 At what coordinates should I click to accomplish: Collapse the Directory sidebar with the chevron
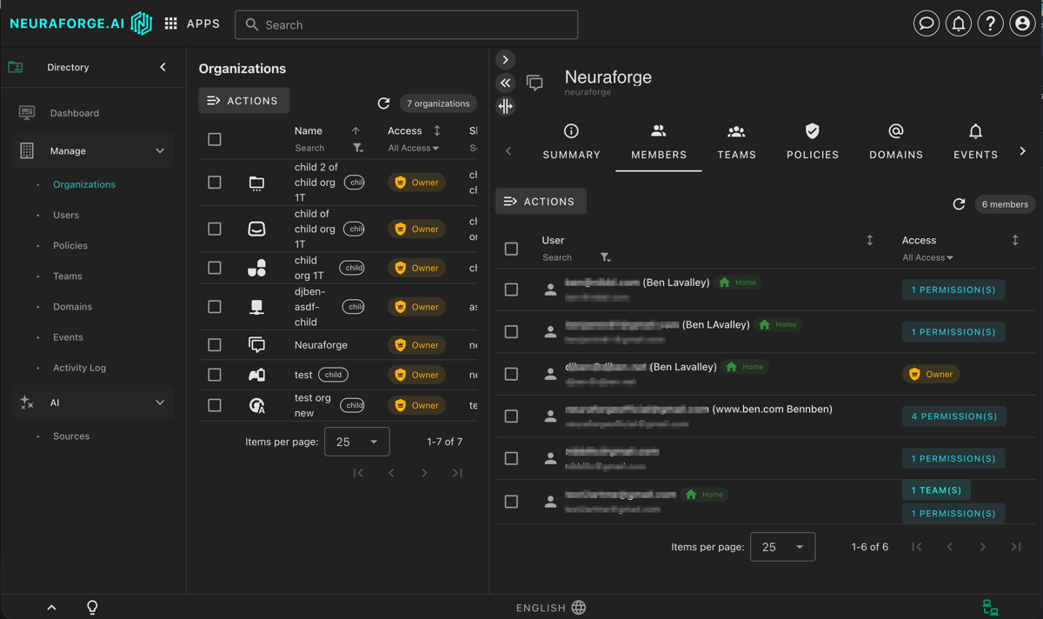pyautogui.click(x=163, y=67)
